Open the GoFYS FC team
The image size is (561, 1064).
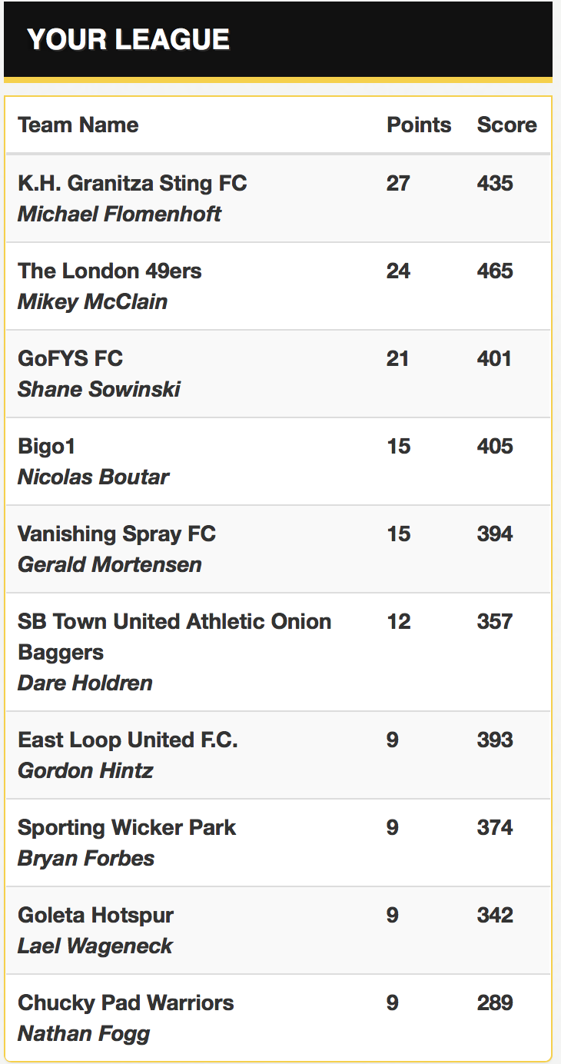point(70,359)
